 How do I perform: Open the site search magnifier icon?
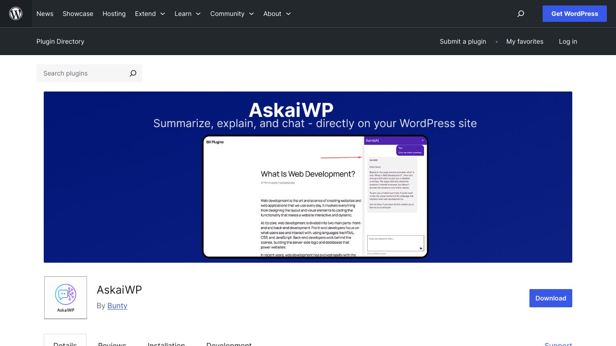[x=521, y=14]
